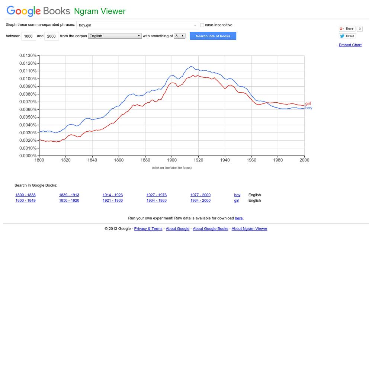Open the About Ngram Viewer link
This screenshot has width=372, height=372.
click(x=249, y=229)
